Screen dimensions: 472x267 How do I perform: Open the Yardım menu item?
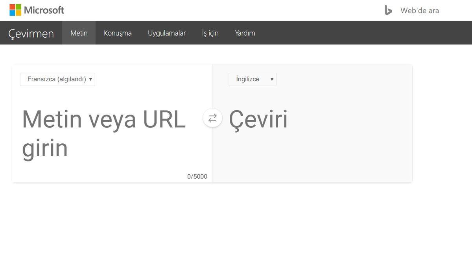(245, 33)
